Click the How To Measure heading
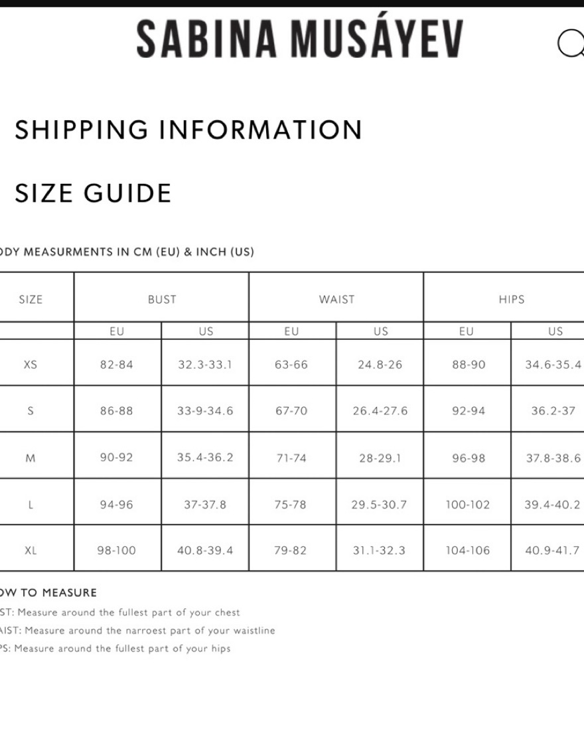 (x=47, y=593)
